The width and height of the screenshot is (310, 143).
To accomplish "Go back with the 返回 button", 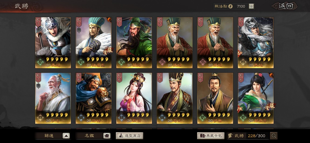I will point(285,6).
